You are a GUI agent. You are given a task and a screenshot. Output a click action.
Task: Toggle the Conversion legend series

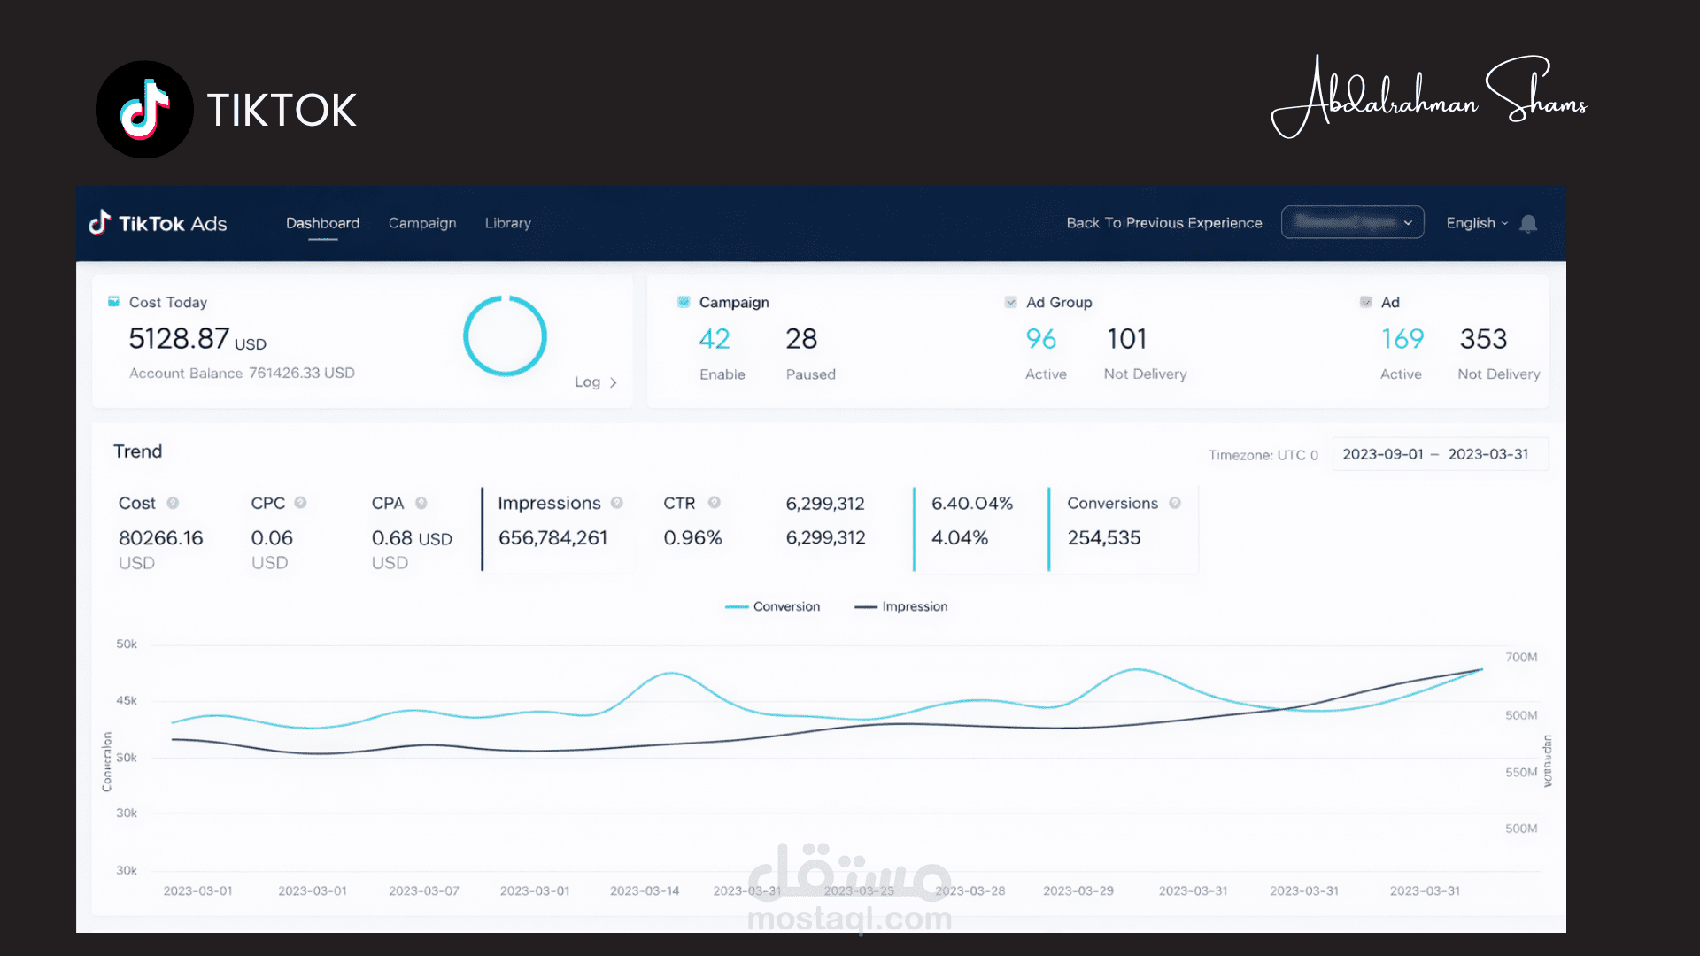coord(772,606)
